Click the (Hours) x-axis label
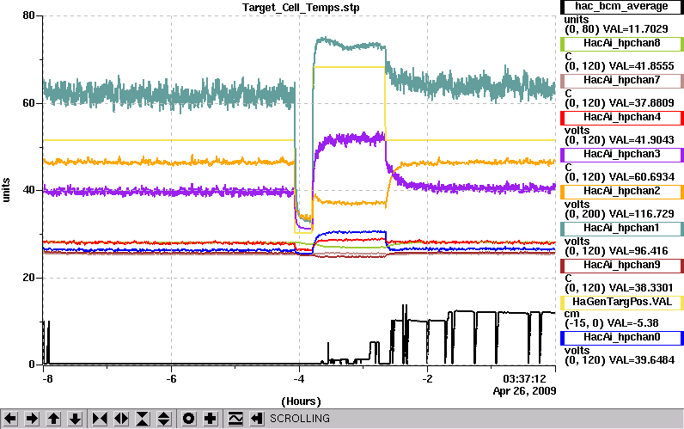This screenshot has height=429, width=684. tap(301, 401)
